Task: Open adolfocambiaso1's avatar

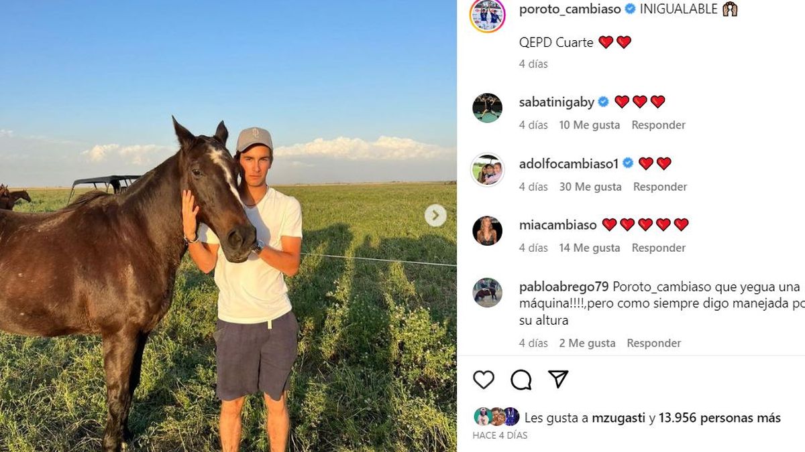Action: [x=487, y=169]
